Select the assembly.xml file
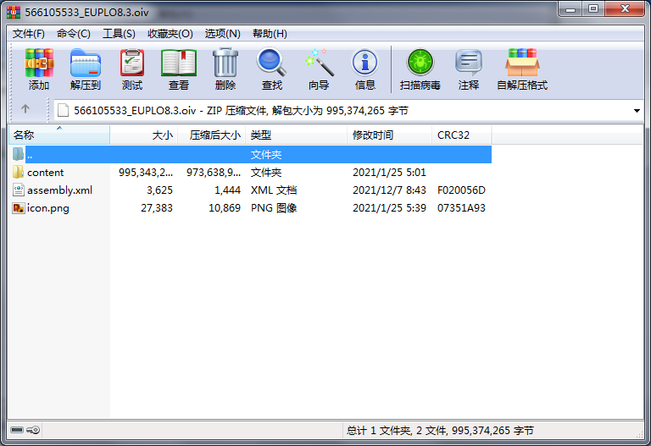 59,190
